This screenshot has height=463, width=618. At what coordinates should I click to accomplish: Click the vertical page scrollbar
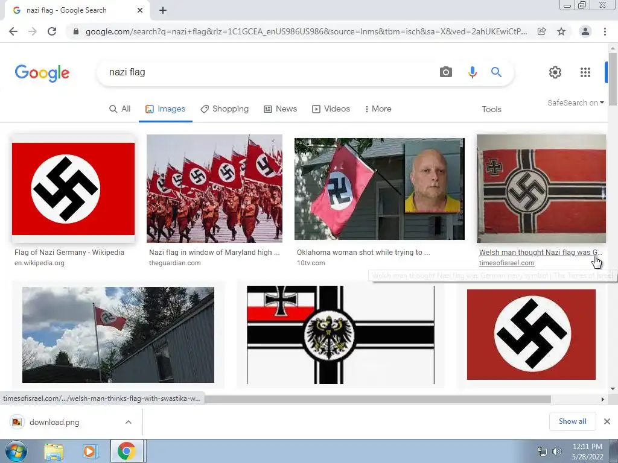pyautogui.click(x=613, y=79)
